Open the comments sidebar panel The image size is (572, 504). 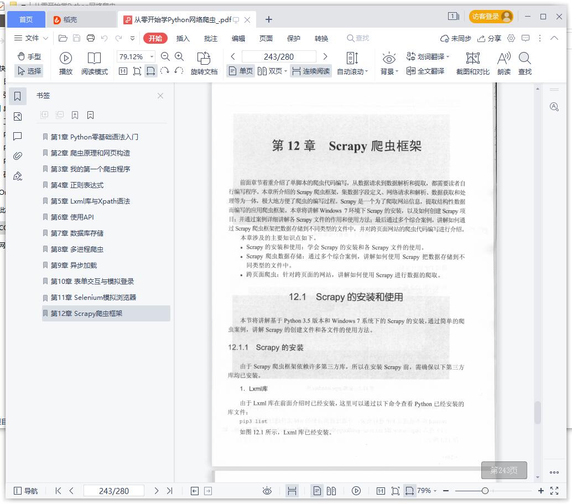click(18, 136)
